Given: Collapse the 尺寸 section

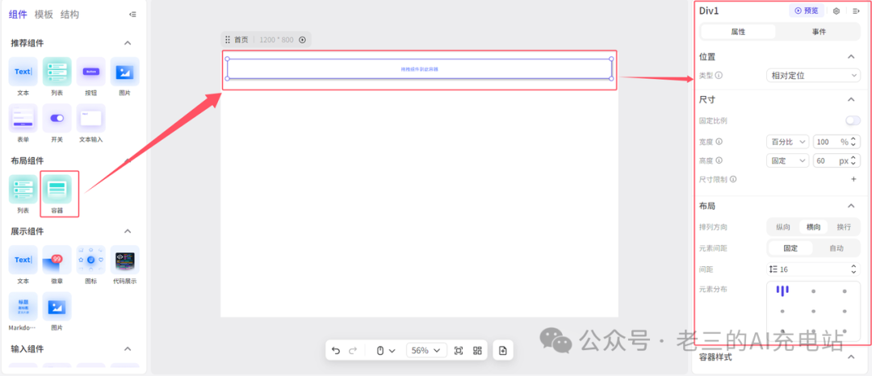Looking at the screenshot, I should coord(851,99).
